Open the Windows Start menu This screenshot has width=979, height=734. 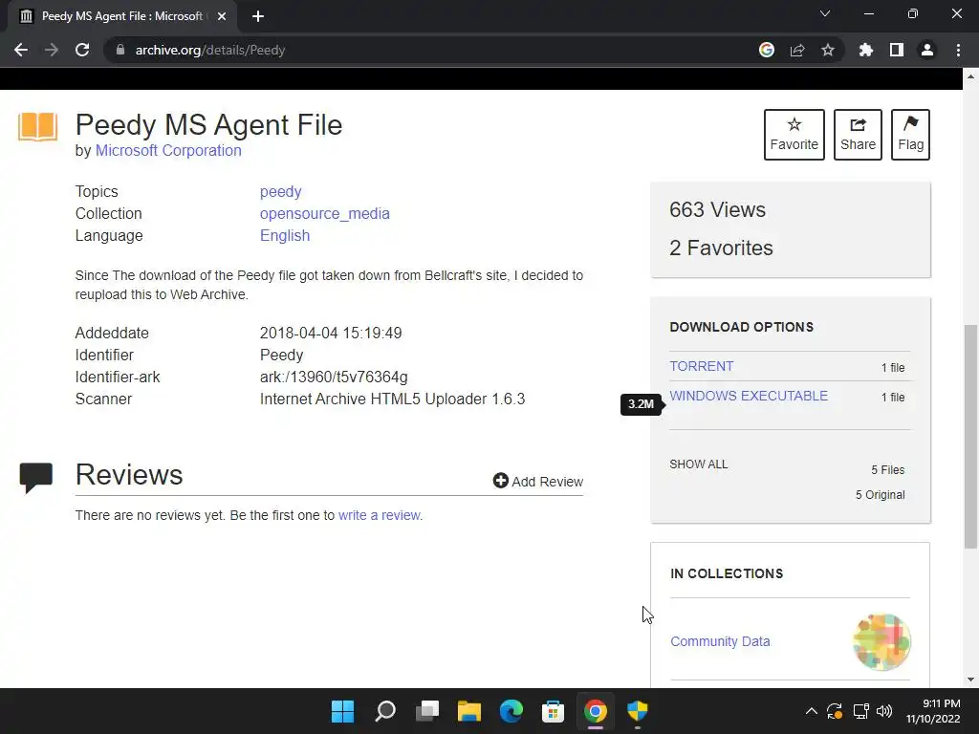pyautogui.click(x=342, y=711)
